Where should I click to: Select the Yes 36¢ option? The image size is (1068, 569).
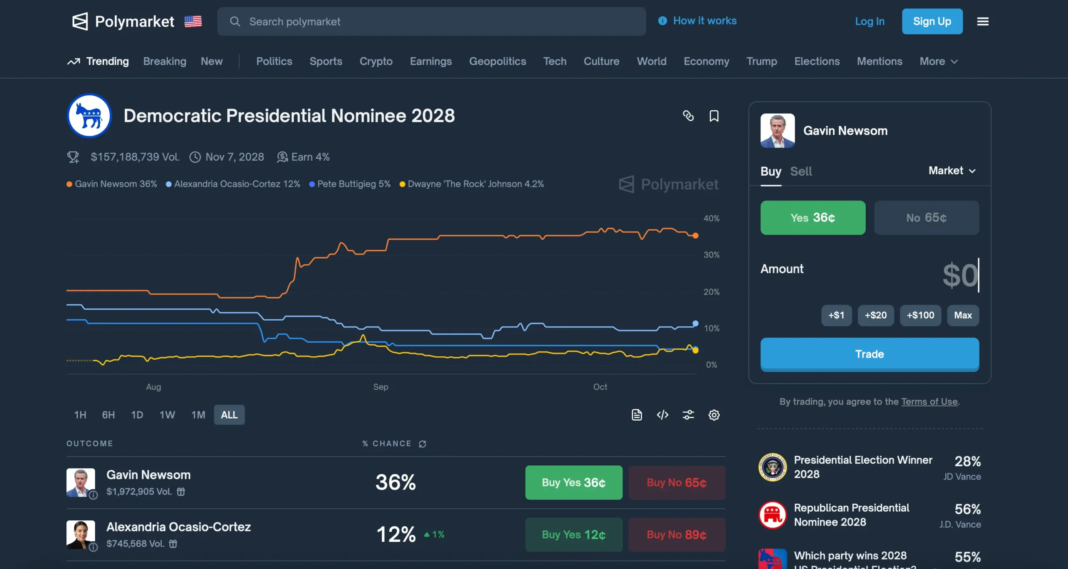click(812, 218)
